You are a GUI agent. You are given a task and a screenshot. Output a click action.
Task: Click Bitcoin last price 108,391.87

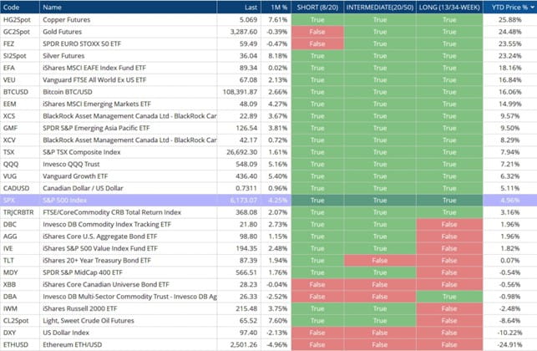pos(240,92)
